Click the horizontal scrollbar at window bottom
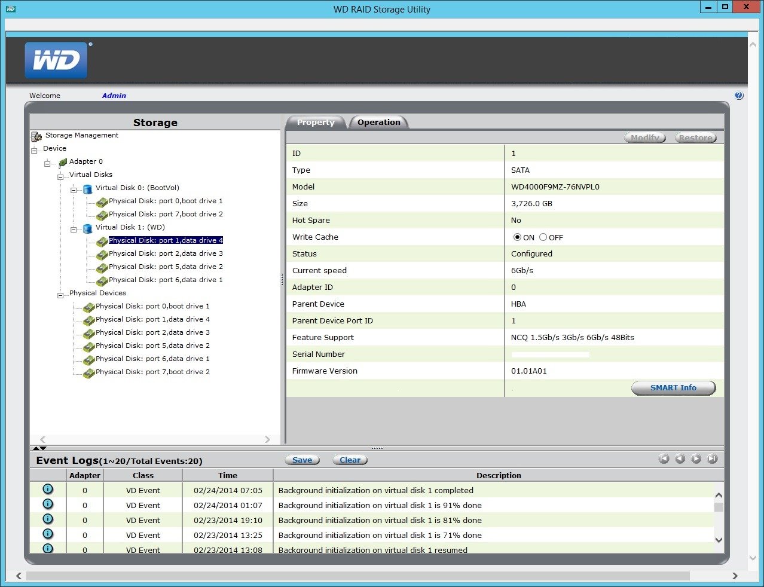 357,576
